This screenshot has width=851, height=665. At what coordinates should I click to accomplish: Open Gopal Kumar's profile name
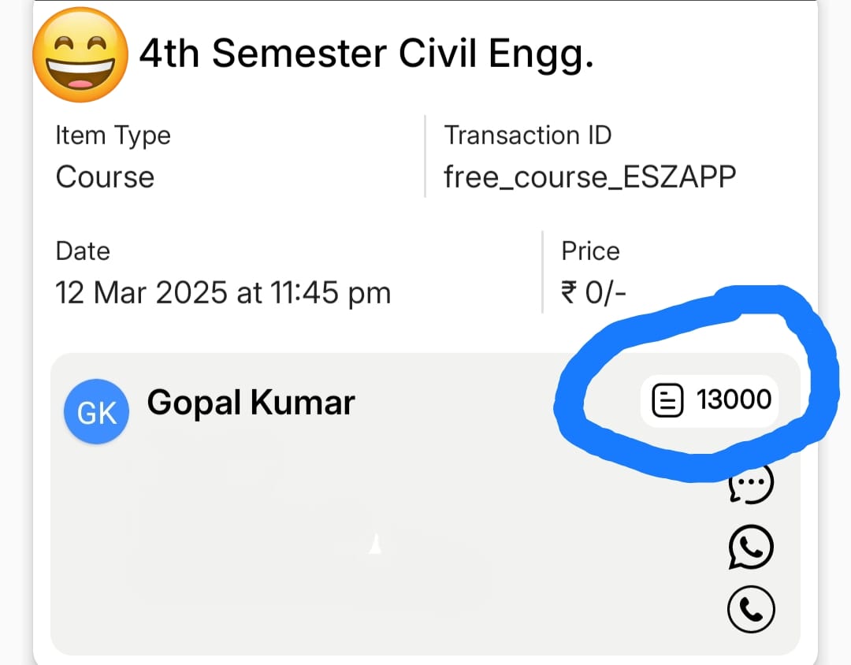click(x=251, y=403)
